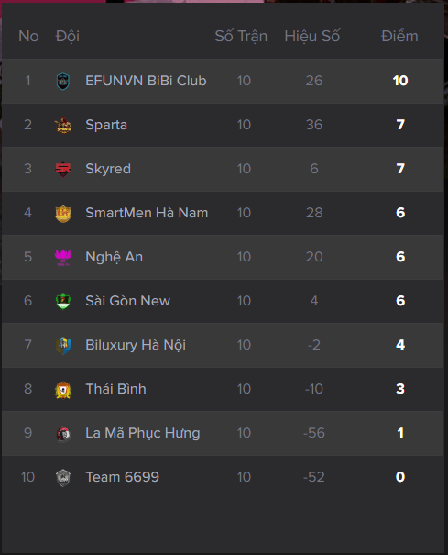Select the Sài Gòn New green shield icon

[x=63, y=301]
